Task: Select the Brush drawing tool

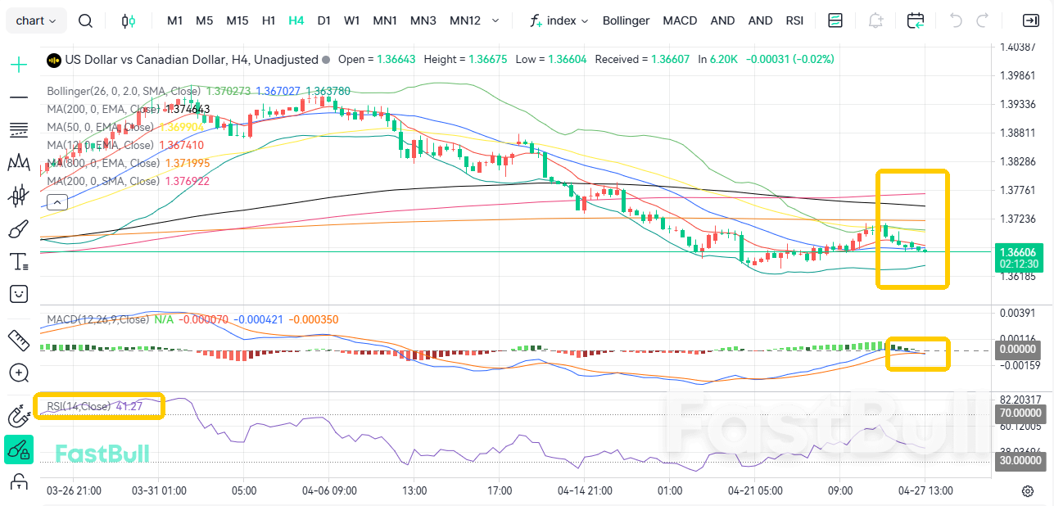Action: [x=17, y=229]
